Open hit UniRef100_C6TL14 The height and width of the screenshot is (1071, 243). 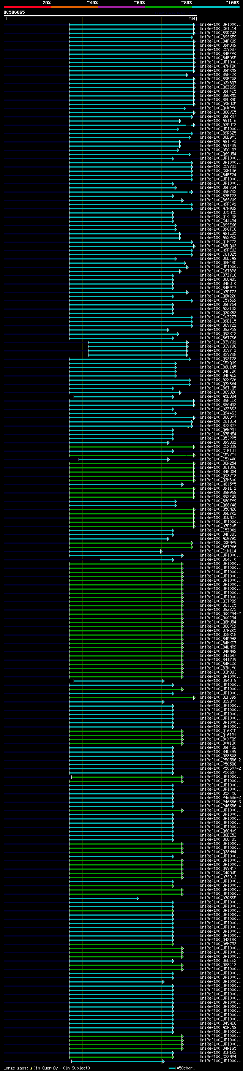point(218,29)
